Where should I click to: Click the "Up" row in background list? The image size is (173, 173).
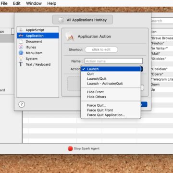(x=162, y=89)
